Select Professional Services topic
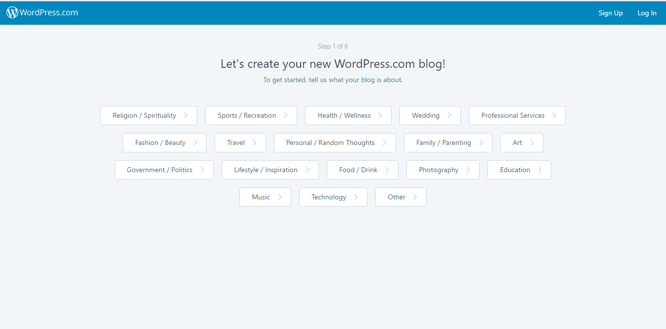The image size is (666, 329). [x=517, y=115]
